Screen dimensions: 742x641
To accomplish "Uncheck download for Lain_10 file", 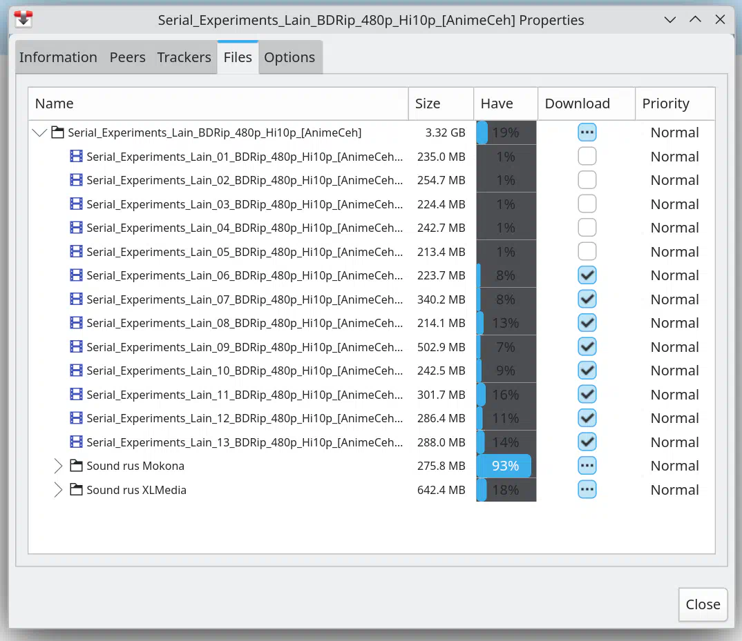I will pos(587,370).
